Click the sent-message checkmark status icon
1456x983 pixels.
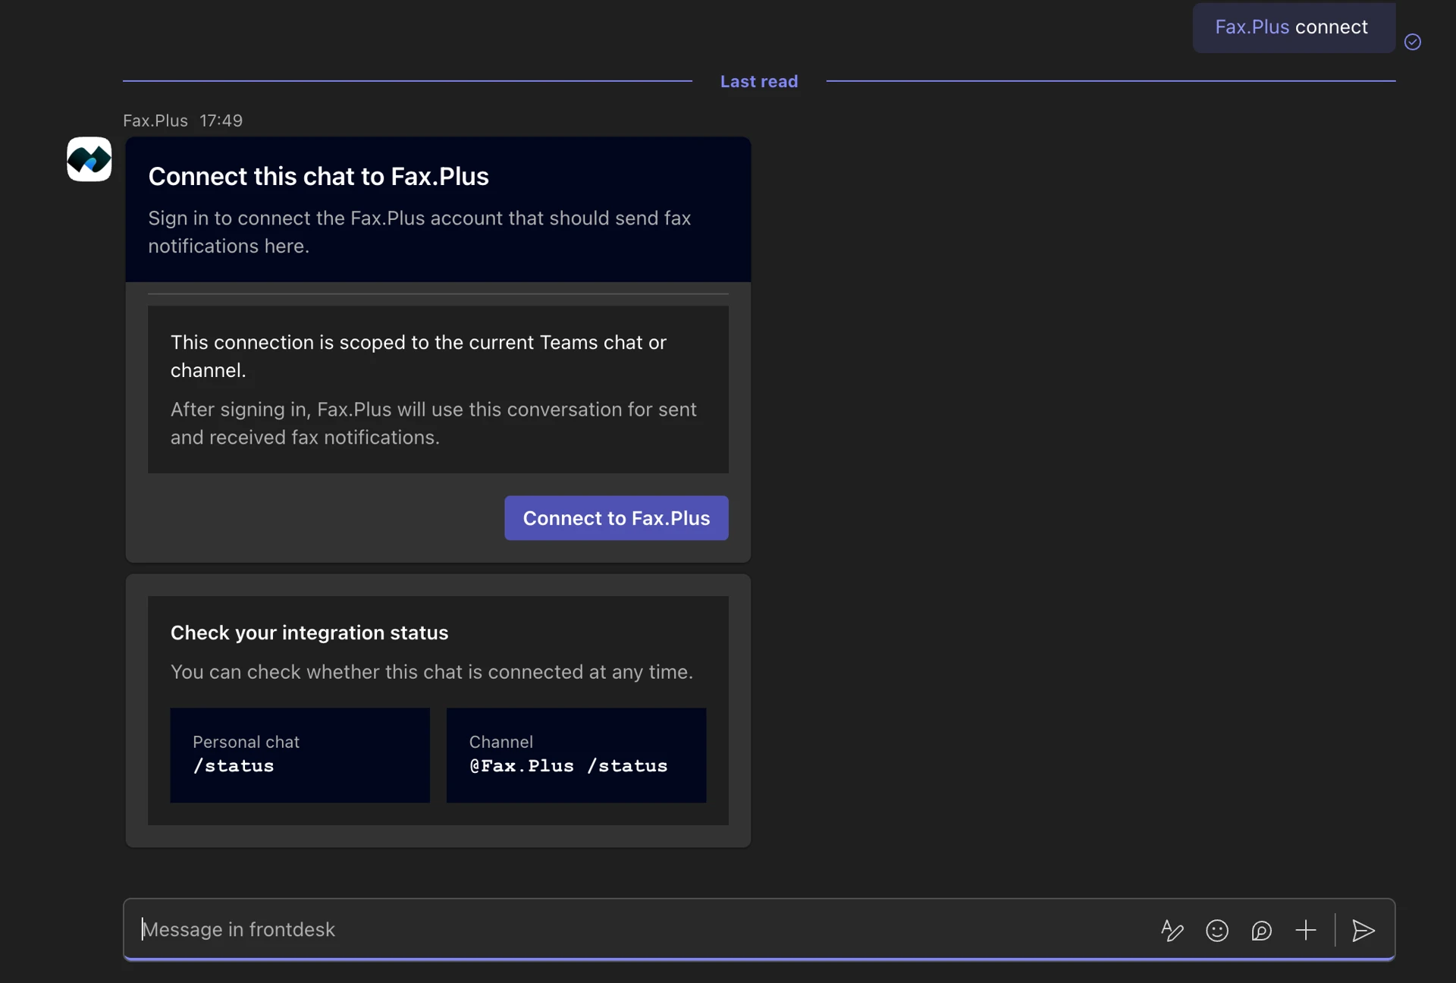click(1412, 42)
